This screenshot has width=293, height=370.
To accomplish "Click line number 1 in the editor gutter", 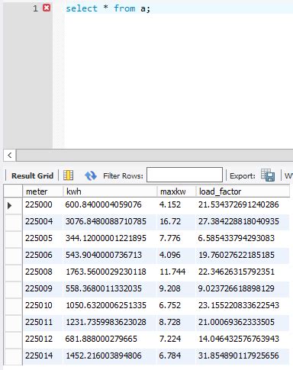I will (x=35, y=8).
